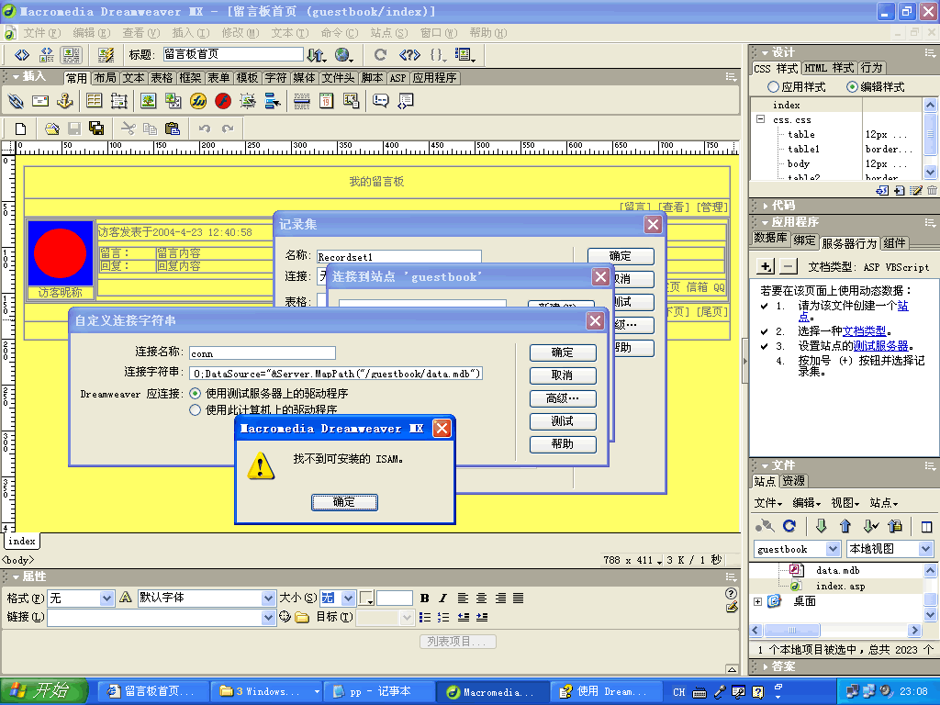This screenshot has height=705, width=940.
Task: Click the Show Code and Design Views icon
Action: (47, 55)
